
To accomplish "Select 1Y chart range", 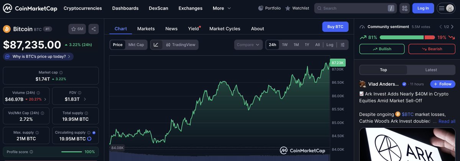I will 307,45.
